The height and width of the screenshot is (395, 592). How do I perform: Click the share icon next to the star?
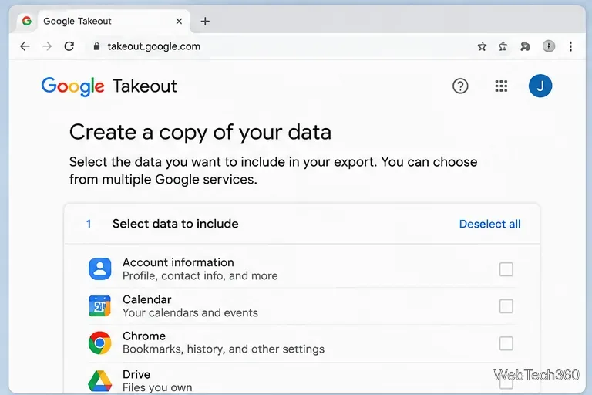point(503,46)
